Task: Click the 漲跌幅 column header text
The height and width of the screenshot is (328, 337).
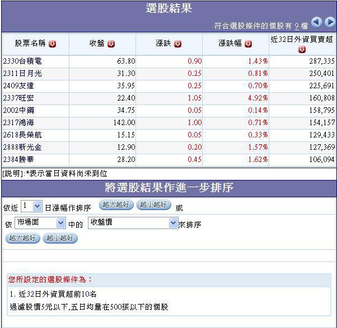Action: coord(230,44)
